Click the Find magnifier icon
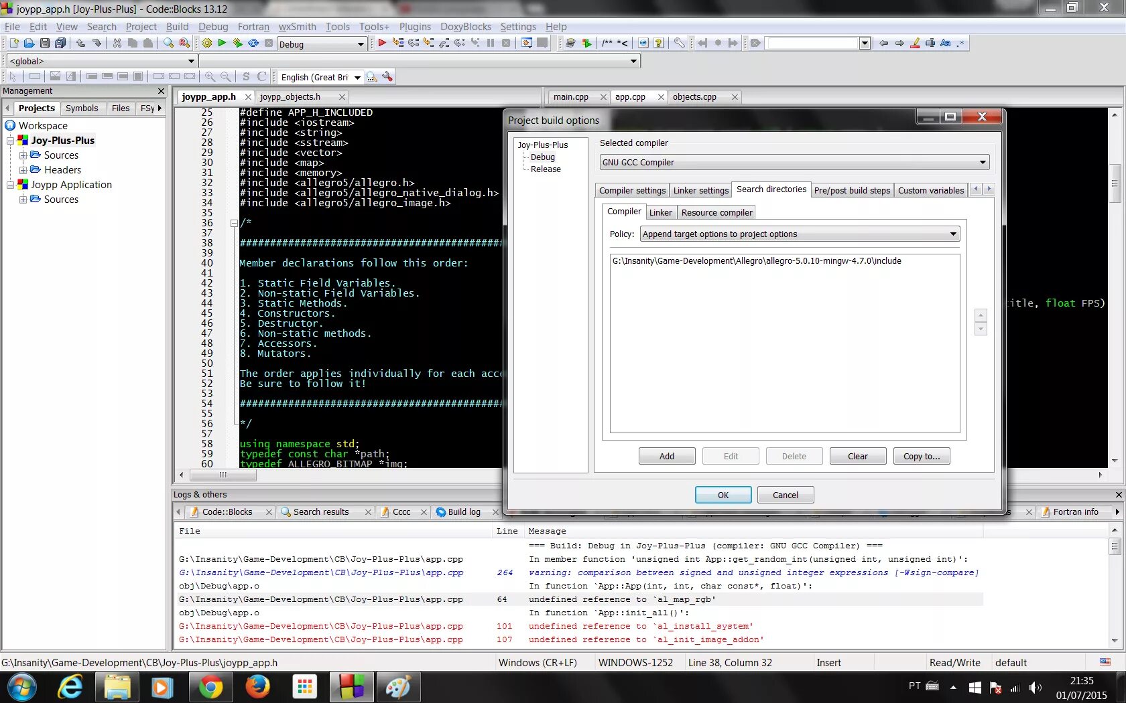 (169, 44)
